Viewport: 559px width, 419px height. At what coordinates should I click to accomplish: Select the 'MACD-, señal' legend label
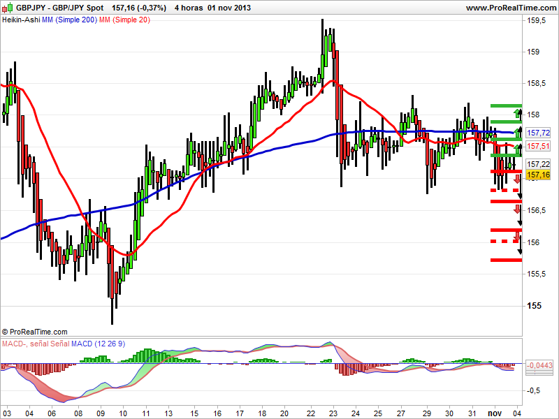coord(25,344)
